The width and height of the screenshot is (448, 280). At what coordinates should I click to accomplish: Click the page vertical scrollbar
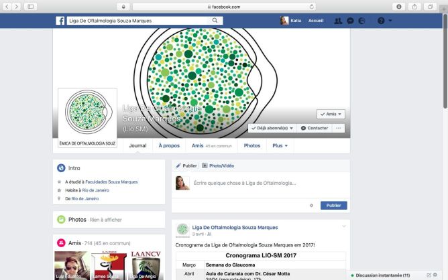(445, 62)
